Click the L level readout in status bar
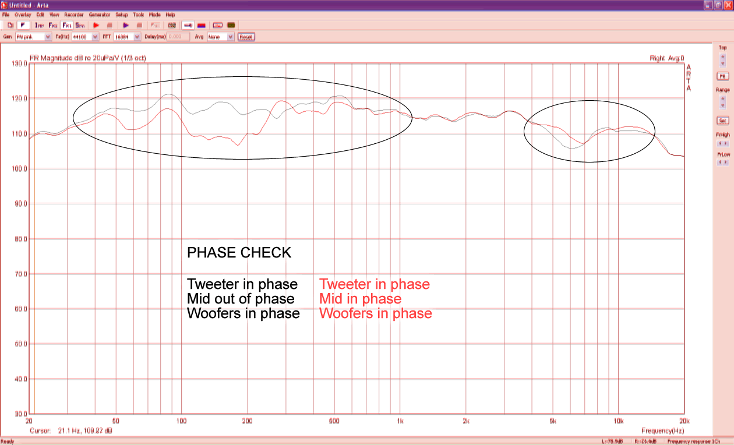This screenshot has height=445, width=734. [x=613, y=442]
